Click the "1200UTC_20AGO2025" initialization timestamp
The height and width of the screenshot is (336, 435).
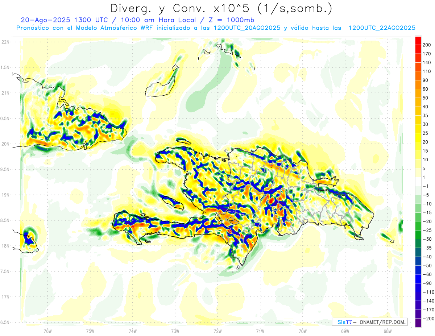coord(247,28)
